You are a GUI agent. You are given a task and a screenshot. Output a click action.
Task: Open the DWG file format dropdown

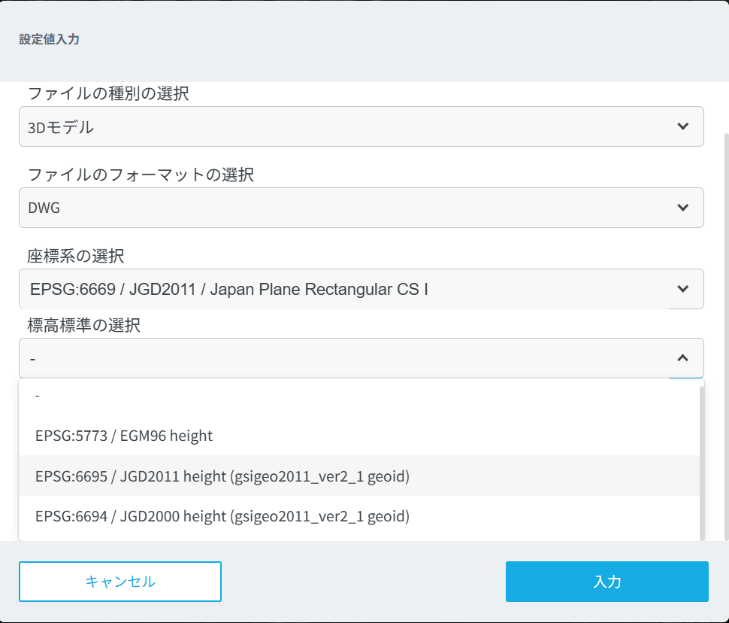coord(346,208)
